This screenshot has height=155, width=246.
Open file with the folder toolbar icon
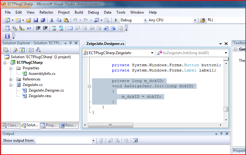pos(29,20)
